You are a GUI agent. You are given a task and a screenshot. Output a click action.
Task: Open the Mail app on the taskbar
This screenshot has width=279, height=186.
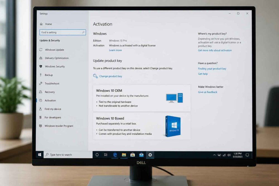141,155
